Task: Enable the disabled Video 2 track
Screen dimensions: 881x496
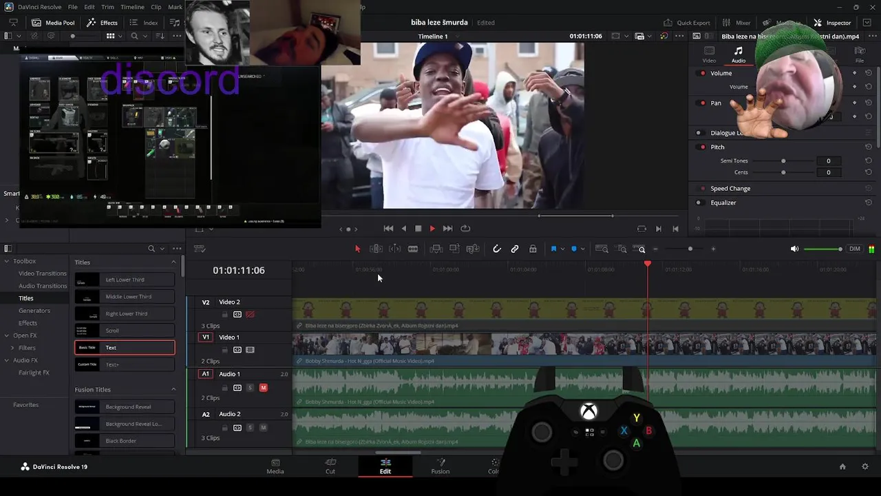Action: (x=250, y=314)
